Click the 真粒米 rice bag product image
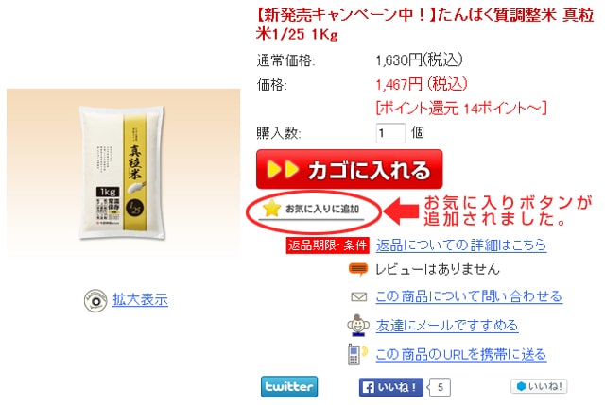Image resolution: width=605 pixels, height=405 pixels. point(123,172)
